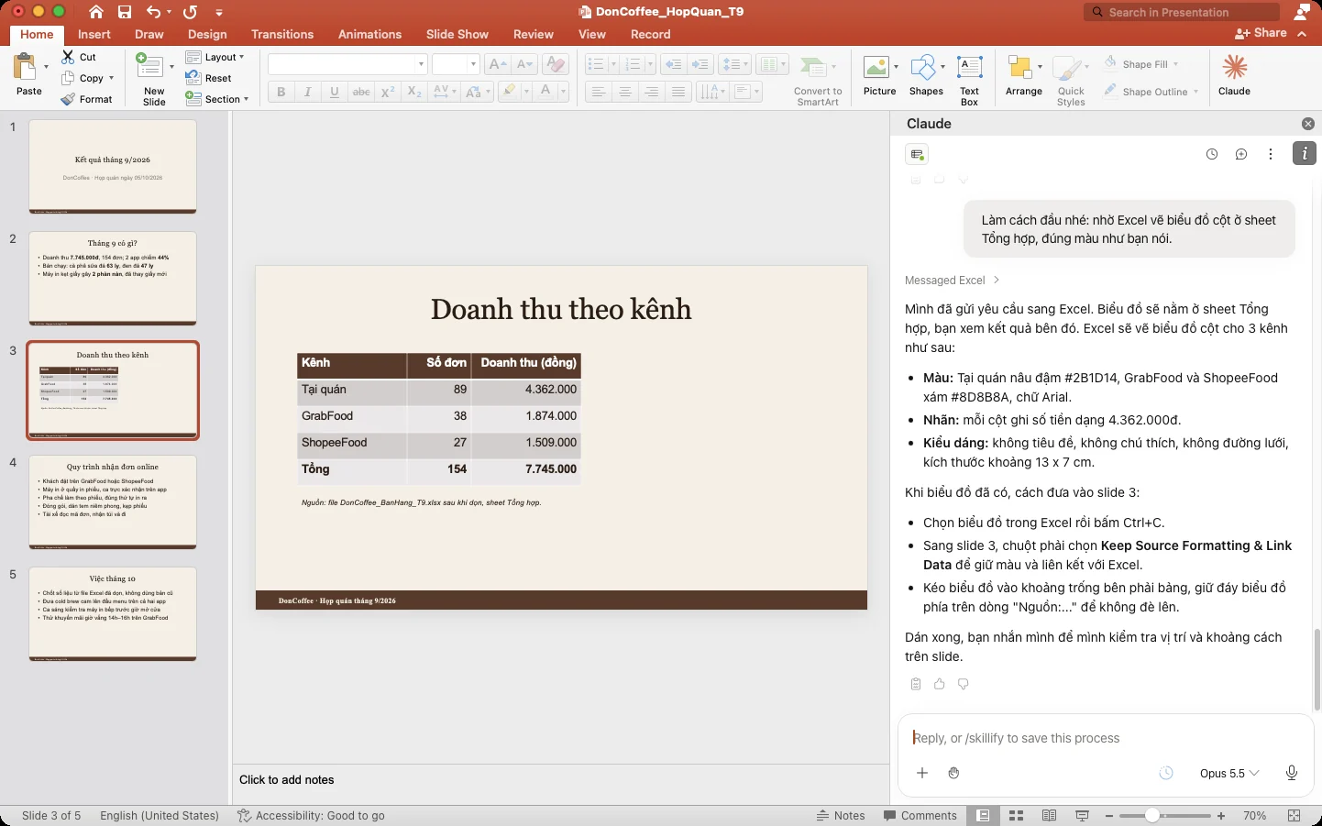Cut the selection using the scissors icon

pyautogui.click(x=68, y=57)
